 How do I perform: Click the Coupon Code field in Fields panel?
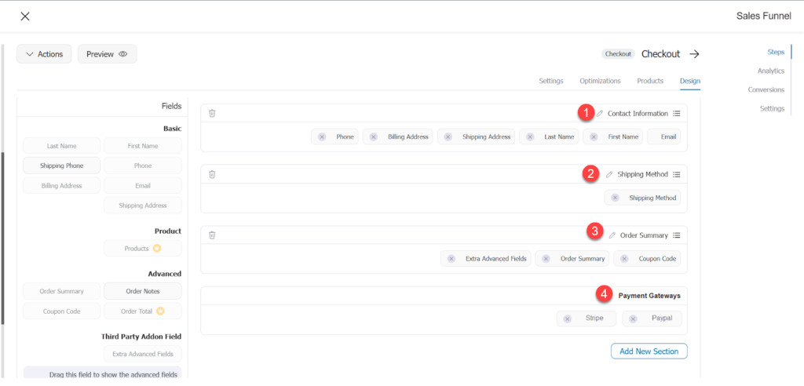(x=61, y=311)
